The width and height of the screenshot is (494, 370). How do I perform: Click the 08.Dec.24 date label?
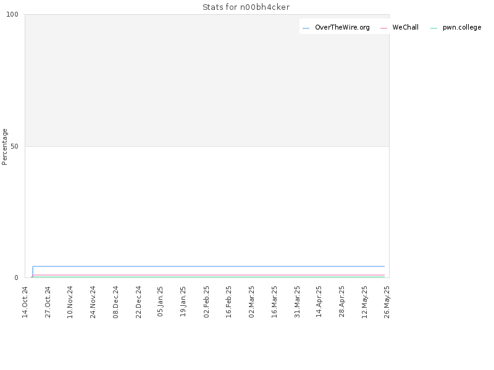[x=115, y=302]
